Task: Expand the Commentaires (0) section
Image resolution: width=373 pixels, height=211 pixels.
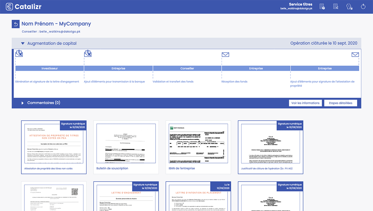Action: pyautogui.click(x=23, y=103)
